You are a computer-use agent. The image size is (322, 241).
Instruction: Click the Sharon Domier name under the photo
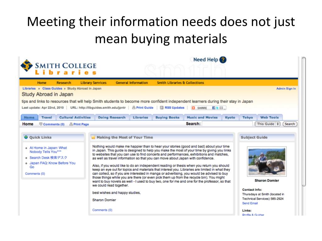(267, 180)
